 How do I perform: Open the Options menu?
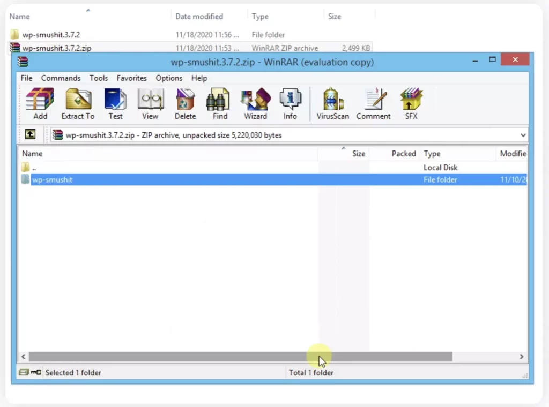coord(169,78)
